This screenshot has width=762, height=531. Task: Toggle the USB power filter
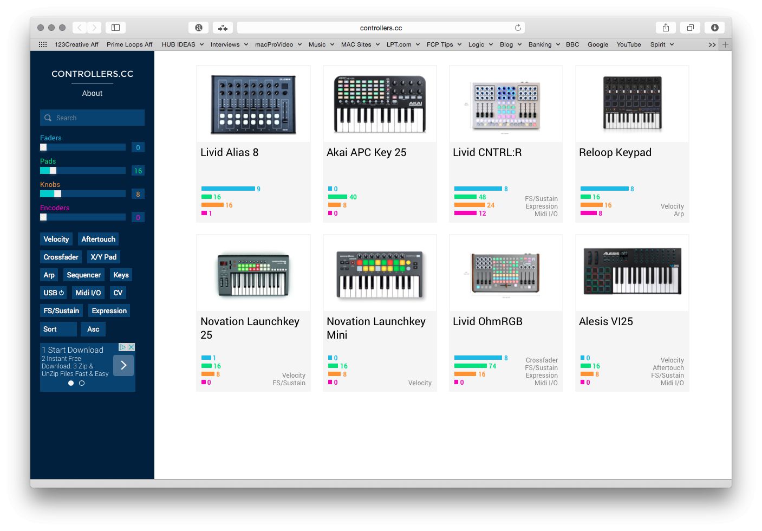point(53,293)
